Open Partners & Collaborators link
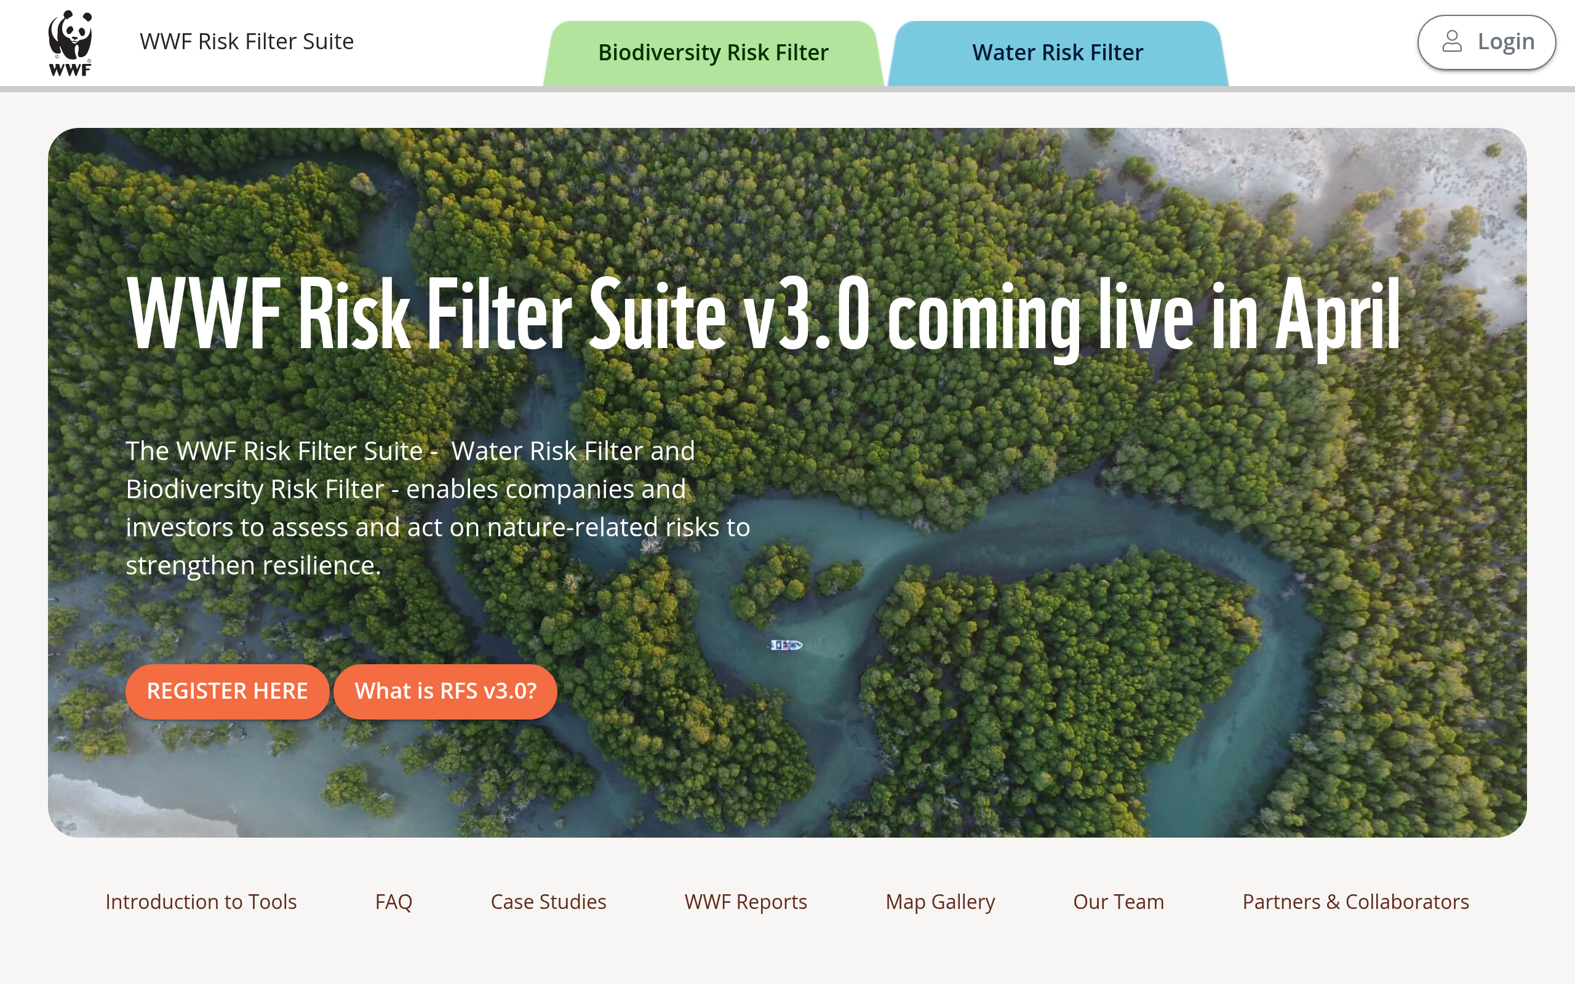Screen dimensions: 1575x984 coord(1356,902)
